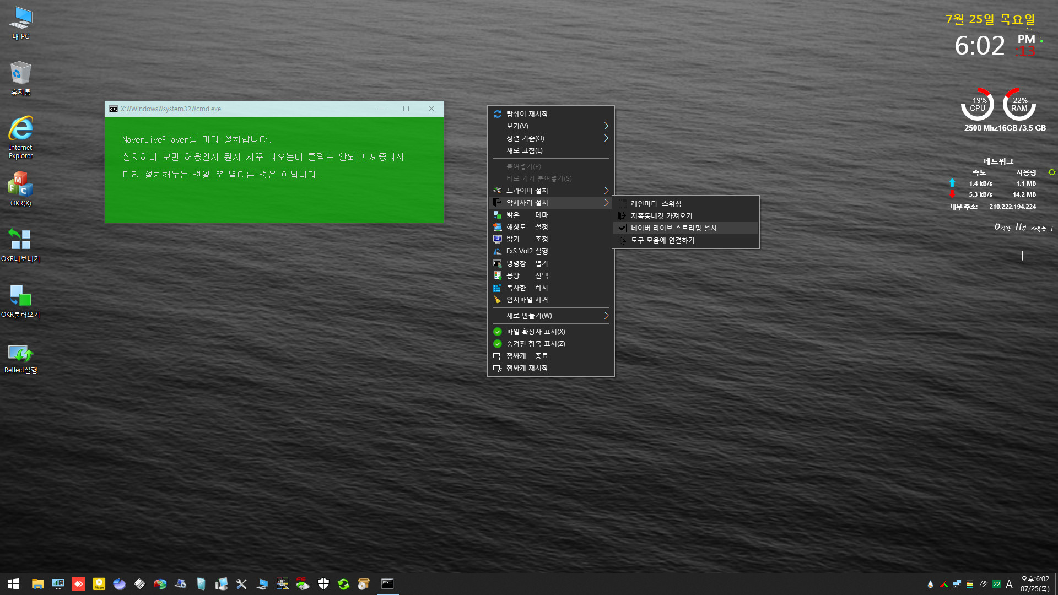Select 복사한 레지 menu entry
This screenshot has height=595, width=1058.
pyautogui.click(x=551, y=288)
